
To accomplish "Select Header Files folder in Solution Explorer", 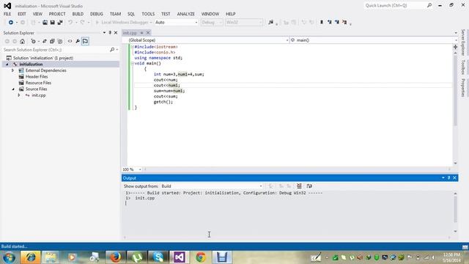I will 37,76.
